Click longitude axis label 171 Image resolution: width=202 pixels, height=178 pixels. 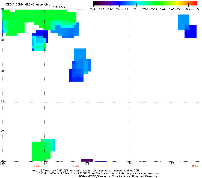coord(87,163)
